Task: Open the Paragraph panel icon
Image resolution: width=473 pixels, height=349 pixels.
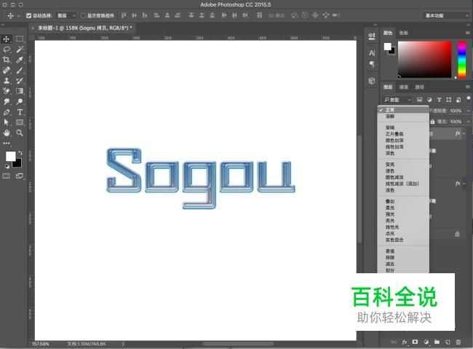Action: click(x=372, y=64)
